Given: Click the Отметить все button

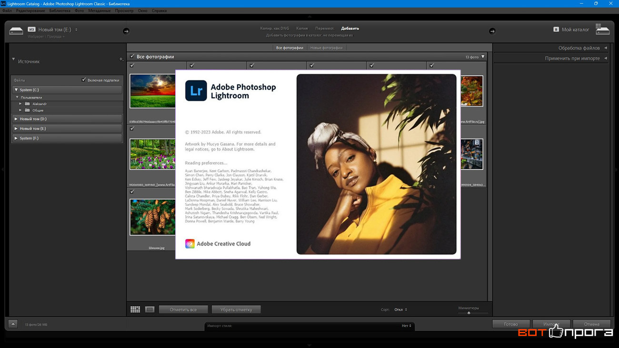Looking at the screenshot, I should coord(183,309).
